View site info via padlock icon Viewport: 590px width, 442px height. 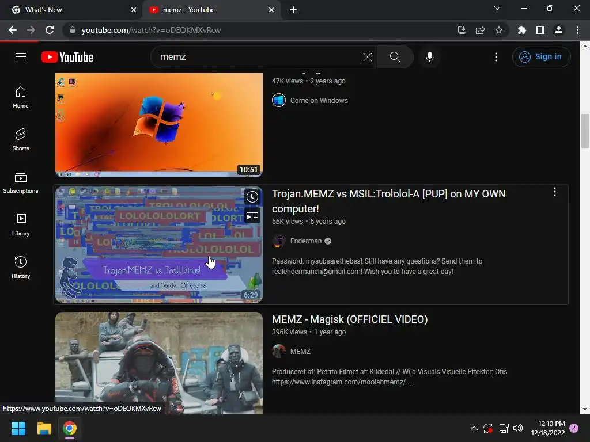click(73, 30)
